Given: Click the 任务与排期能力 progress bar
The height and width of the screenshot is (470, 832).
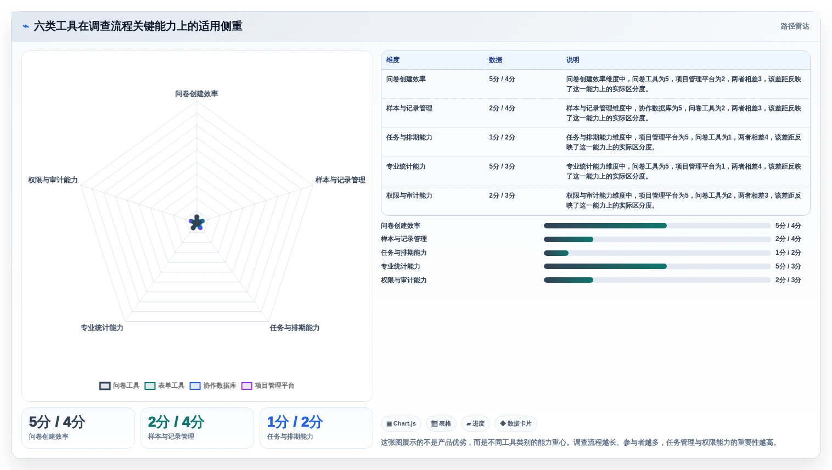Looking at the screenshot, I should click(657, 253).
